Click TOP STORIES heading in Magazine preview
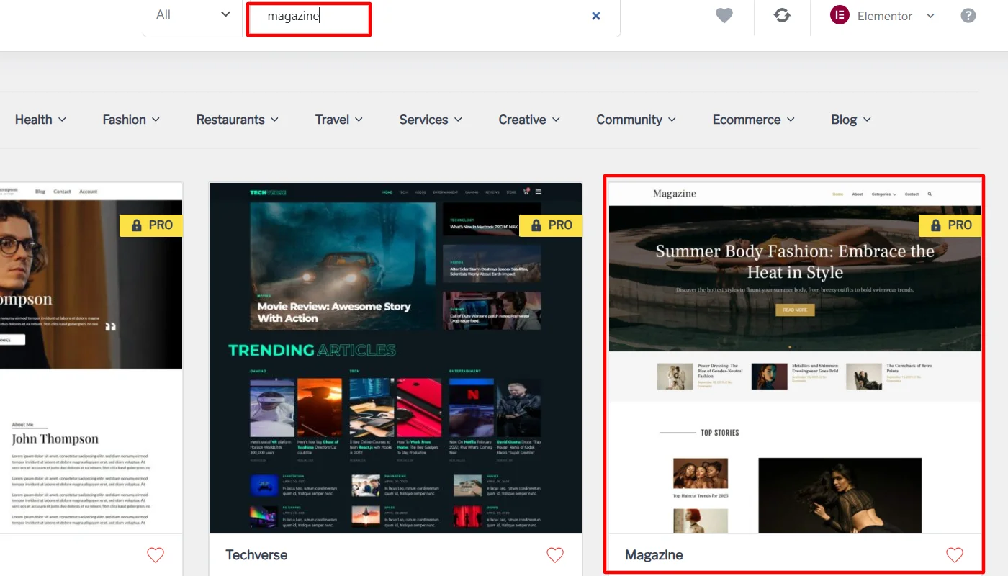The width and height of the screenshot is (1008, 576). (720, 433)
